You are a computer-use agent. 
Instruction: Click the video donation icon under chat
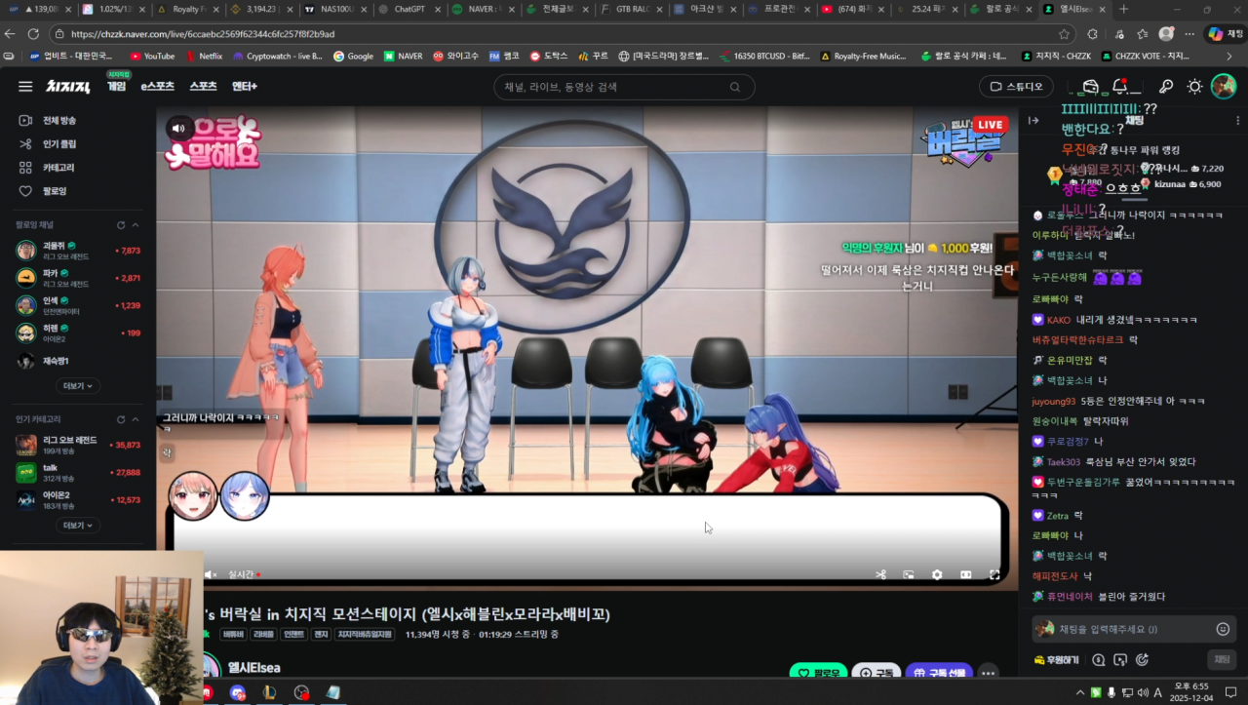pos(1120,660)
